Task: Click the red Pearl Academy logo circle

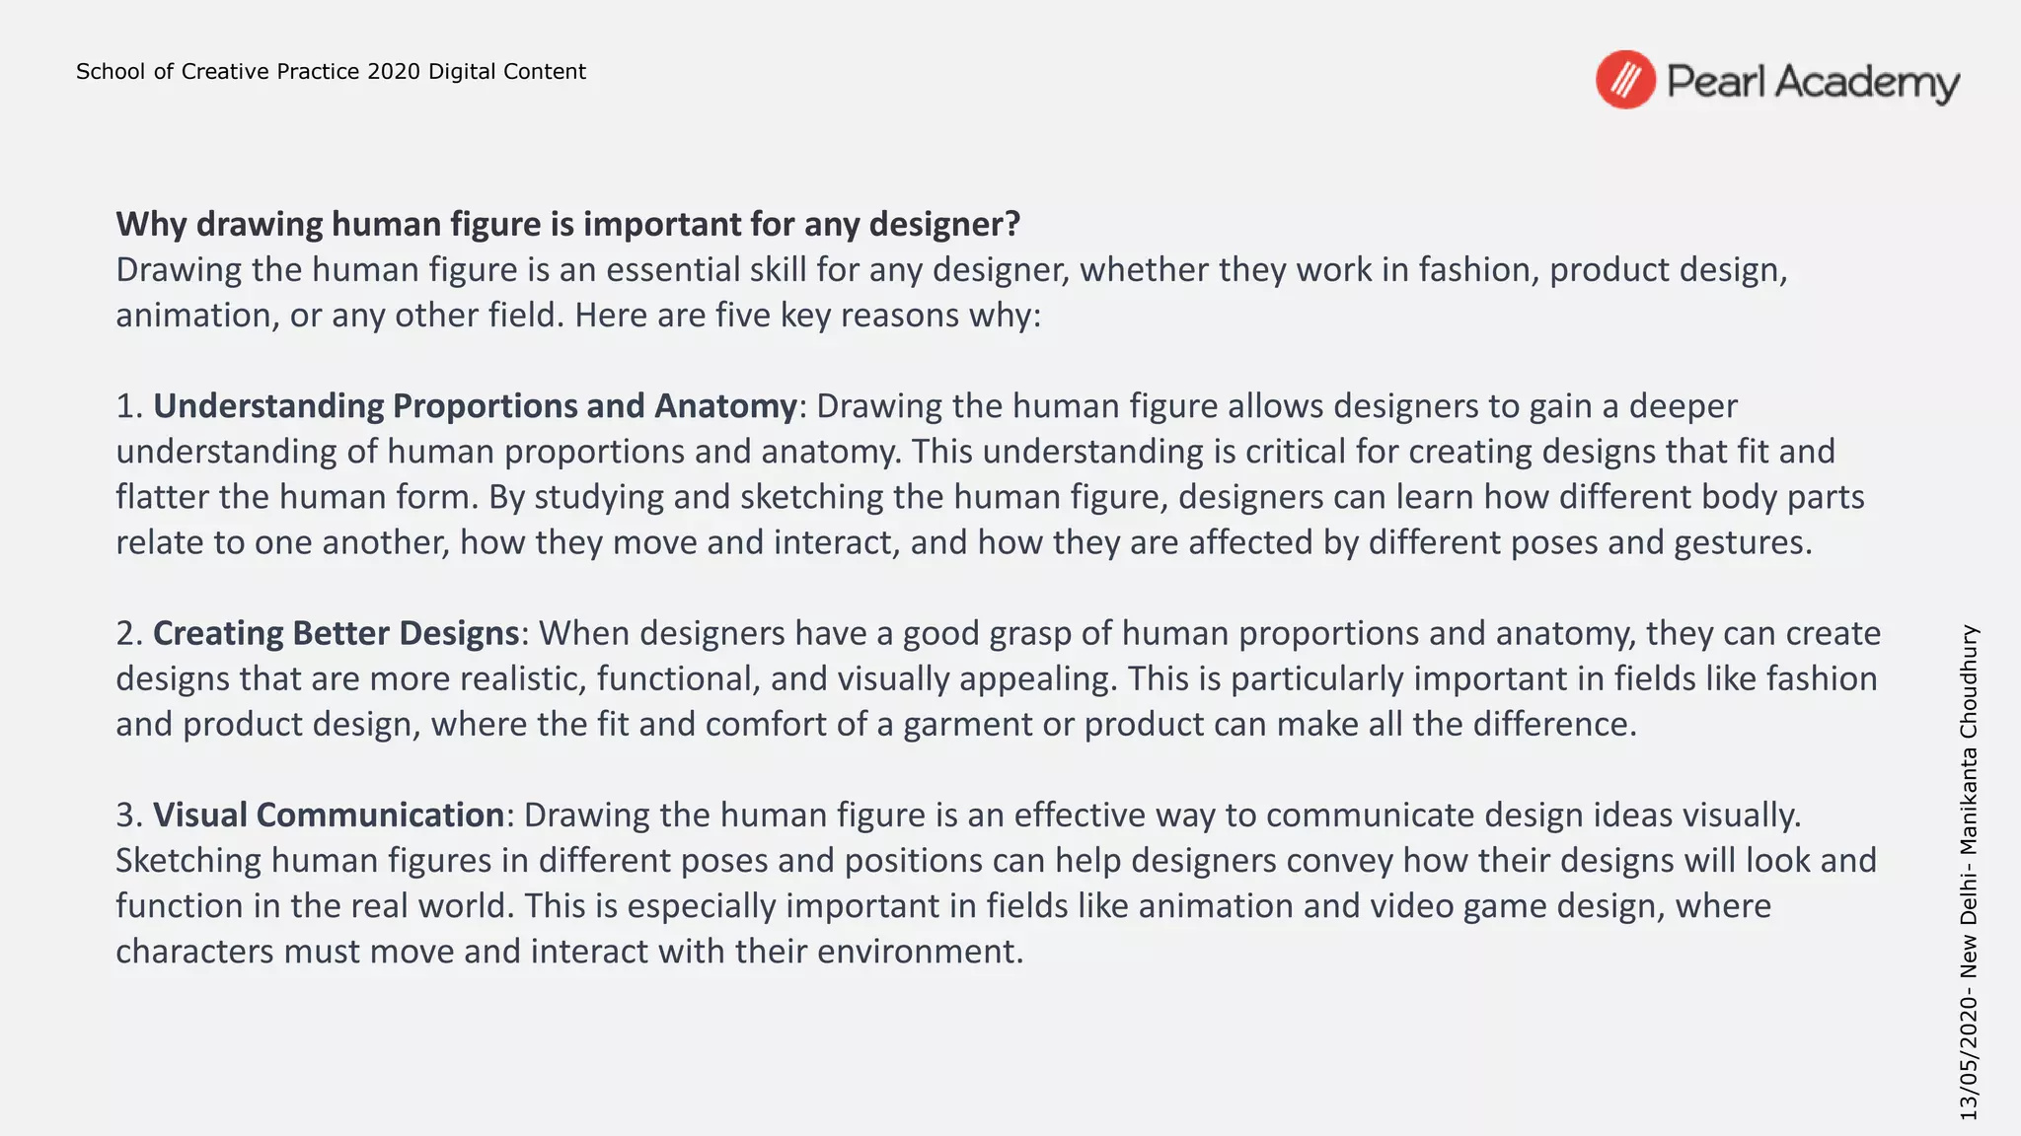Action: [x=1625, y=80]
